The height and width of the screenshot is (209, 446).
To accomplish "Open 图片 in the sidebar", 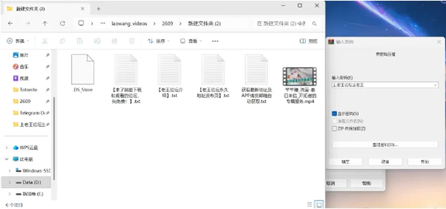I will coord(25,55).
